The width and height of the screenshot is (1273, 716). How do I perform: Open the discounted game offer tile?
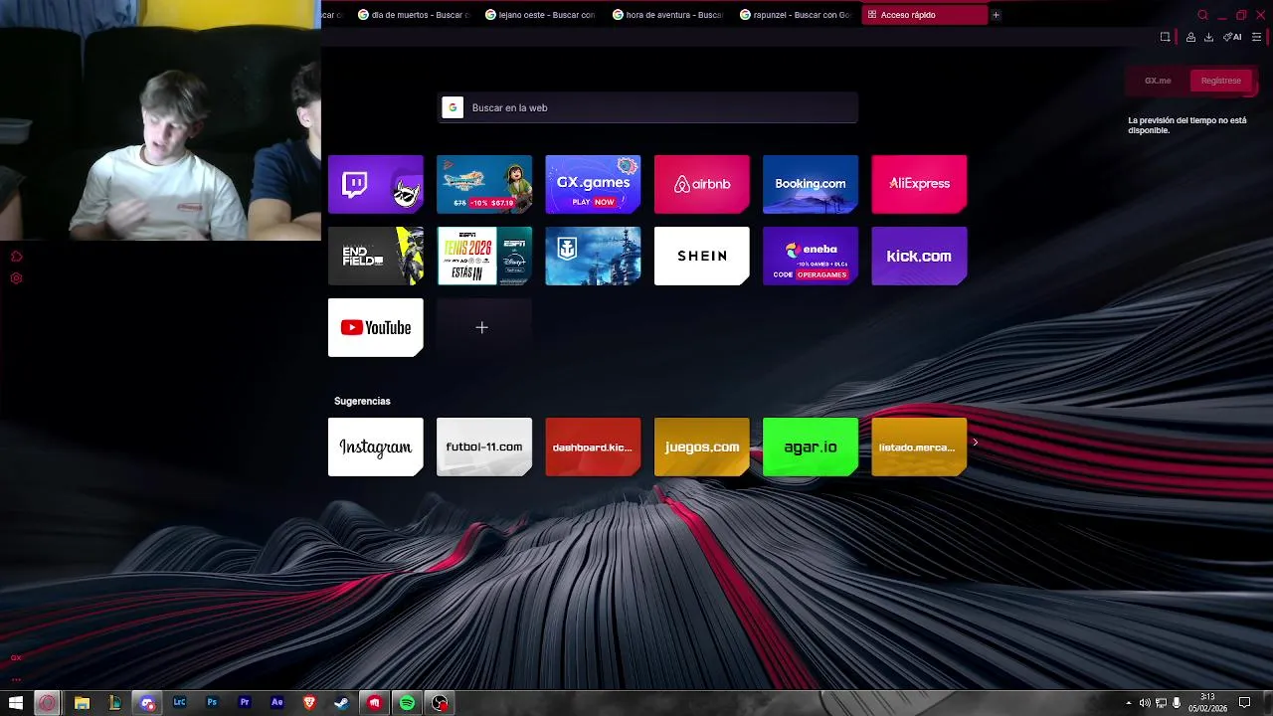(484, 184)
